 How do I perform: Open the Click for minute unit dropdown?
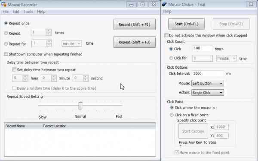(227, 58)
